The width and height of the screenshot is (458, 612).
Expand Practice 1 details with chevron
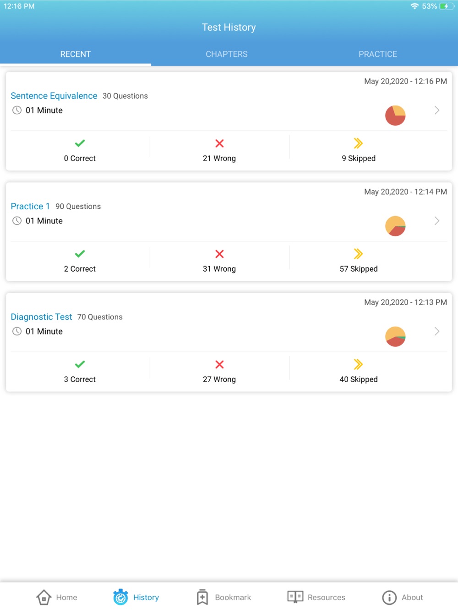click(437, 221)
